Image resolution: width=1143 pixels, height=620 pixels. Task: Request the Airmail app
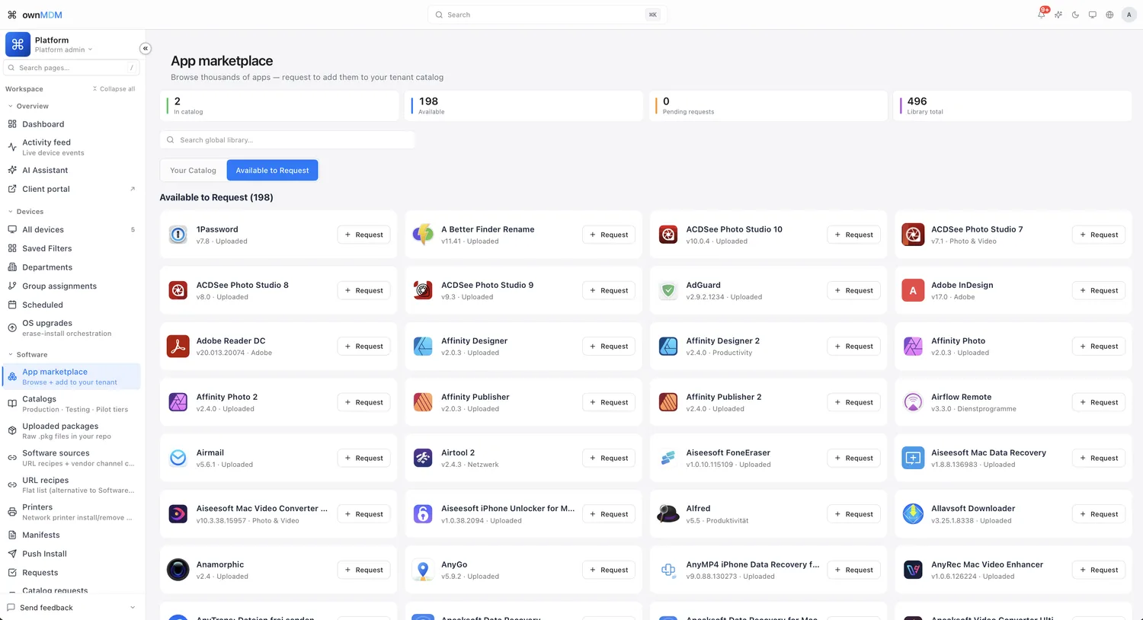point(363,458)
